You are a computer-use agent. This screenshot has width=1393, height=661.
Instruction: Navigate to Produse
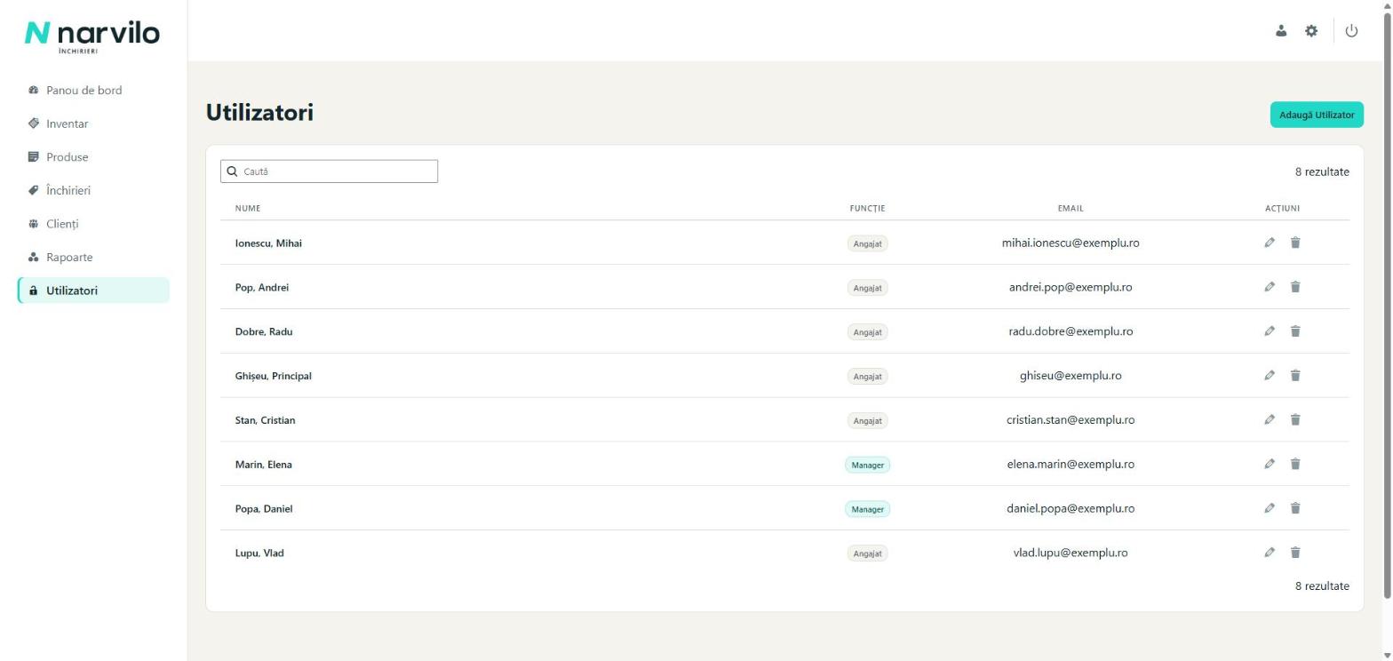93,157
